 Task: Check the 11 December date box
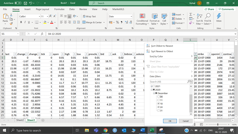coord(159,100)
